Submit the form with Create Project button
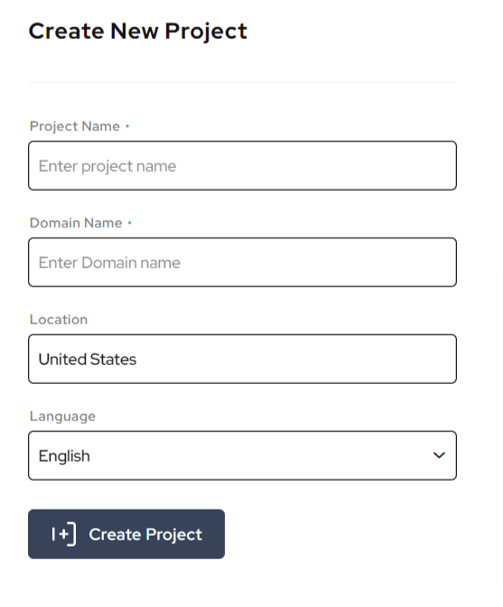The image size is (503, 607). pyautogui.click(x=126, y=534)
